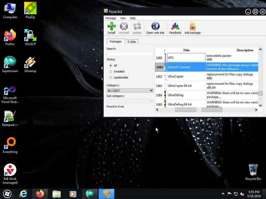The image size is (266, 199).
Task: Switch to the Packages tab
Action: [116, 41]
